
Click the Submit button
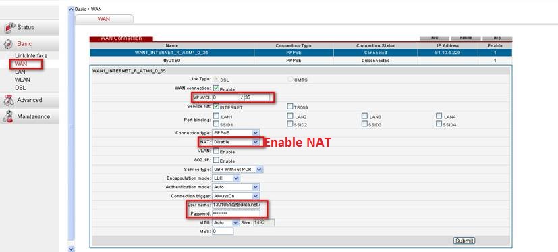(464, 241)
